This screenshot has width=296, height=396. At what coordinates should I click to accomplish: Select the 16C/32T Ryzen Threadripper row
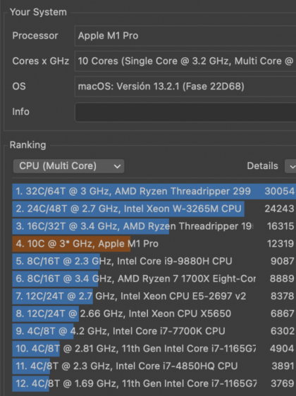coord(154,226)
